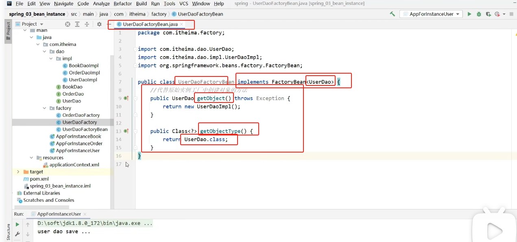This screenshot has height=242, width=517.
Task: Run AppForInstanceUser with the green play button
Action: [x=469, y=14]
